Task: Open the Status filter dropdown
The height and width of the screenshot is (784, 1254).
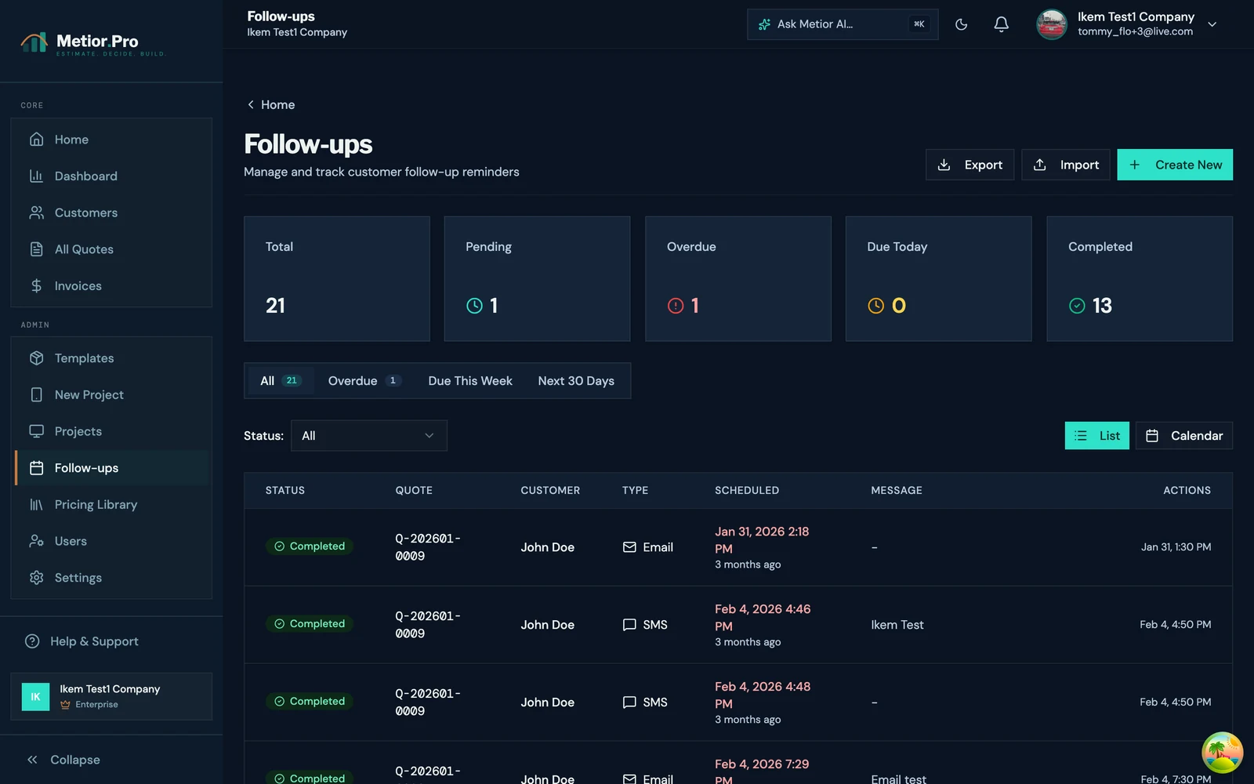Action: pos(368,436)
